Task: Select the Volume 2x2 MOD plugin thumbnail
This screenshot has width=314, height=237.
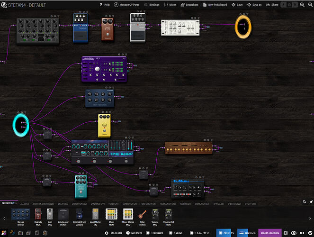Action: click(x=169, y=217)
